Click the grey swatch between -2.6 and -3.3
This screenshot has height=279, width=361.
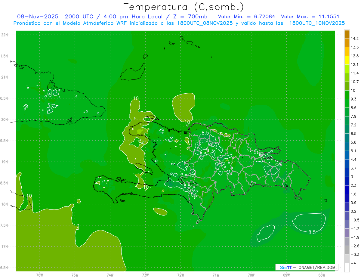click(x=347, y=250)
